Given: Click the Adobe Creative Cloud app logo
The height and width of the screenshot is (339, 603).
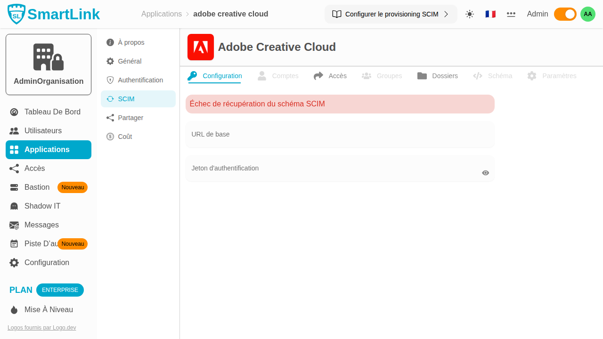Looking at the screenshot, I should pos(200,47).
